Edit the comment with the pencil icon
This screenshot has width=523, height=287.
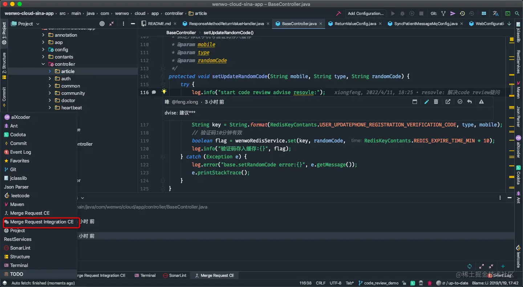427,102
